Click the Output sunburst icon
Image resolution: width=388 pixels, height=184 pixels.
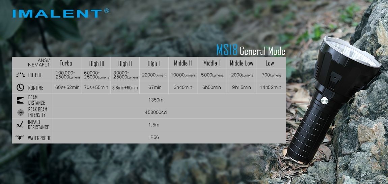21,75
